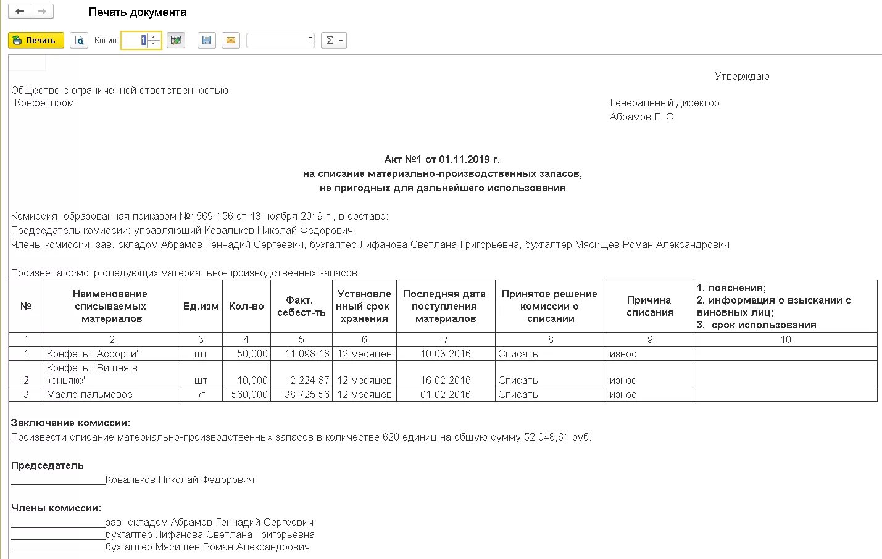
Task: Click header 'Наименование списываемых материалов'
Action: coord(112,306)
